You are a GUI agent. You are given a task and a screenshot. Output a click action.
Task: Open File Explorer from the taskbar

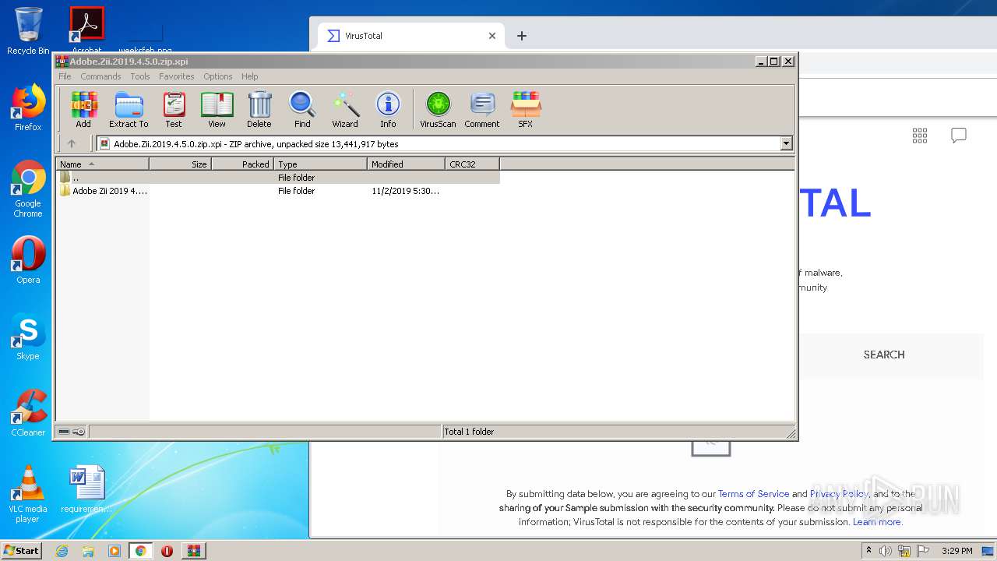(88, 551)
